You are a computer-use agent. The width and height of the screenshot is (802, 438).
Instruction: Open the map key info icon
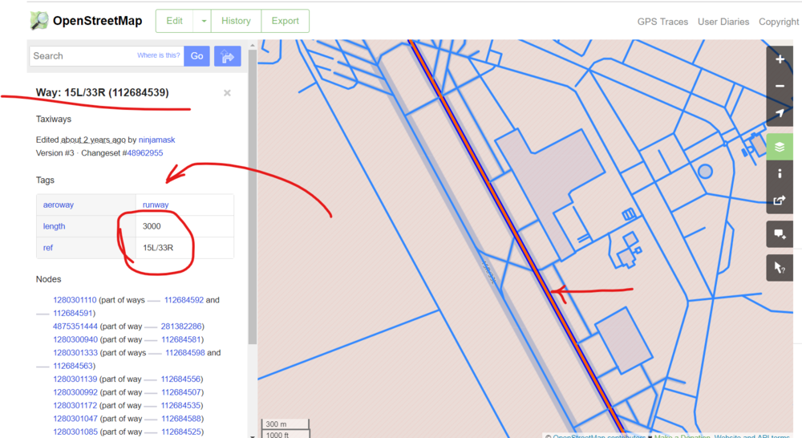(780, 173)
